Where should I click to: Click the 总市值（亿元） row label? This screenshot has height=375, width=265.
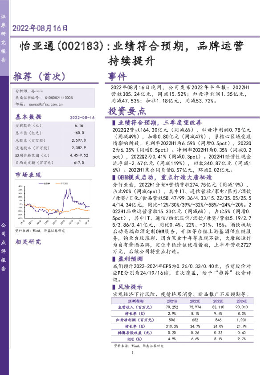point(29,133)
